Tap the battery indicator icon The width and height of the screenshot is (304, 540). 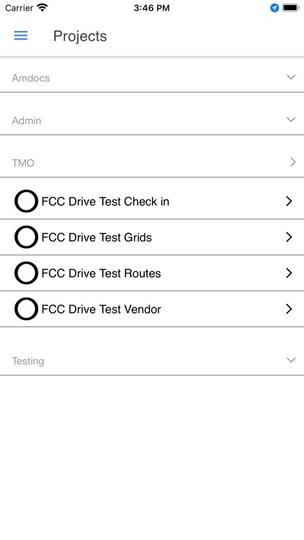290,8
